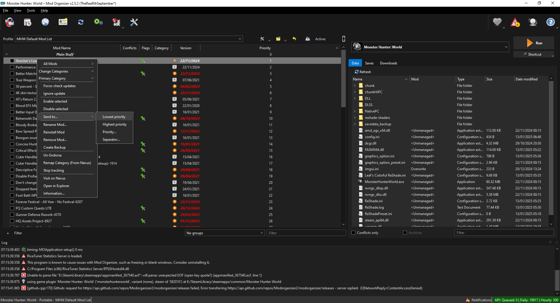Click the Run button
The height and width of the screenshot is (303, 560).
(534, 43)
